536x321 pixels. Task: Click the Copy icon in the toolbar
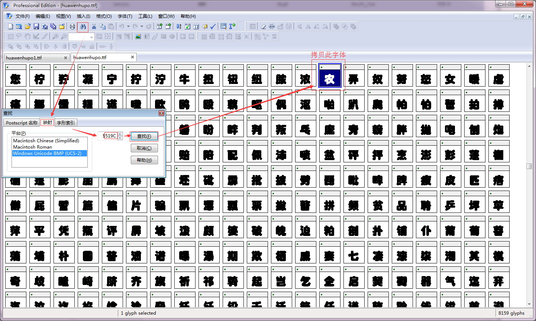103,26
